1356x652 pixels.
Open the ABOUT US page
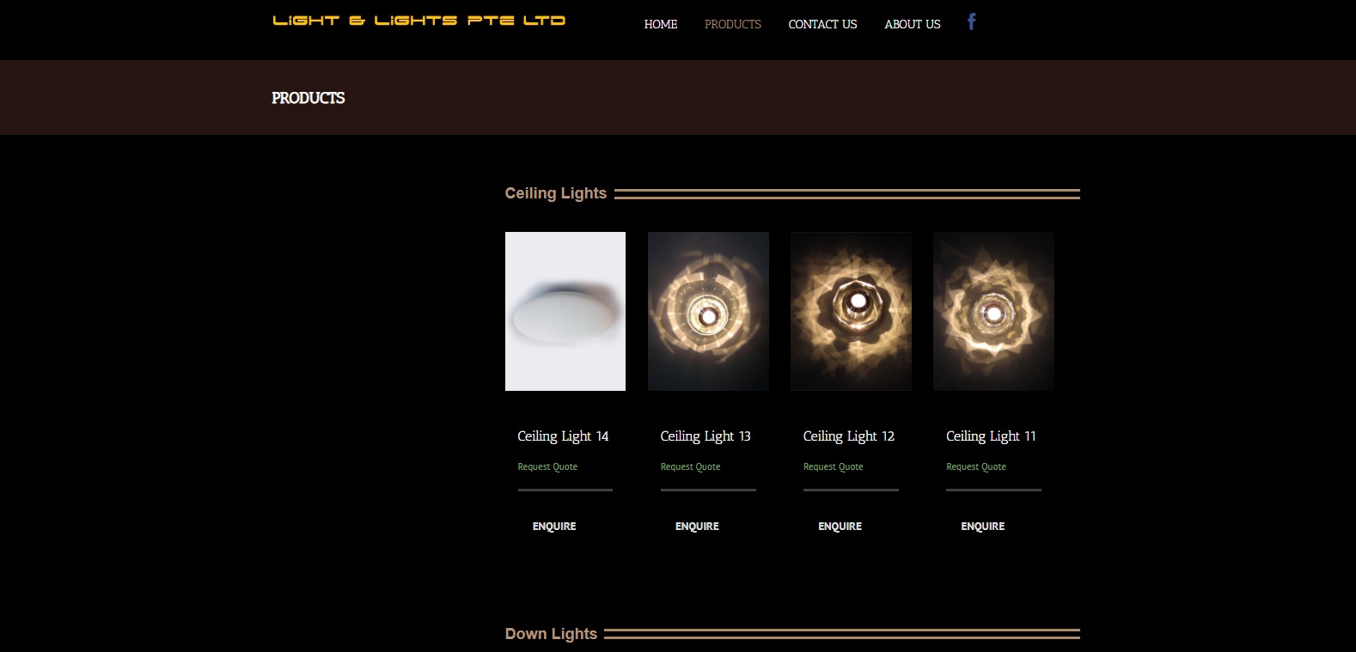[913, 24]
